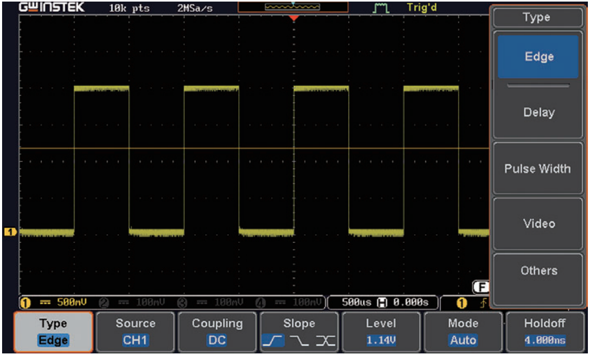The width and height of the screenshot is (590, 355).
Task: Click the 2MSa/s sample rate
Action: (x=195, y=8)
